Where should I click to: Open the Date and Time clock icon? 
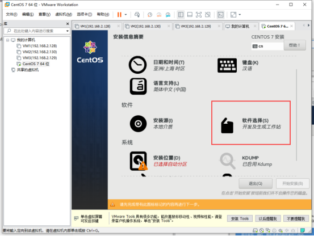138,65
